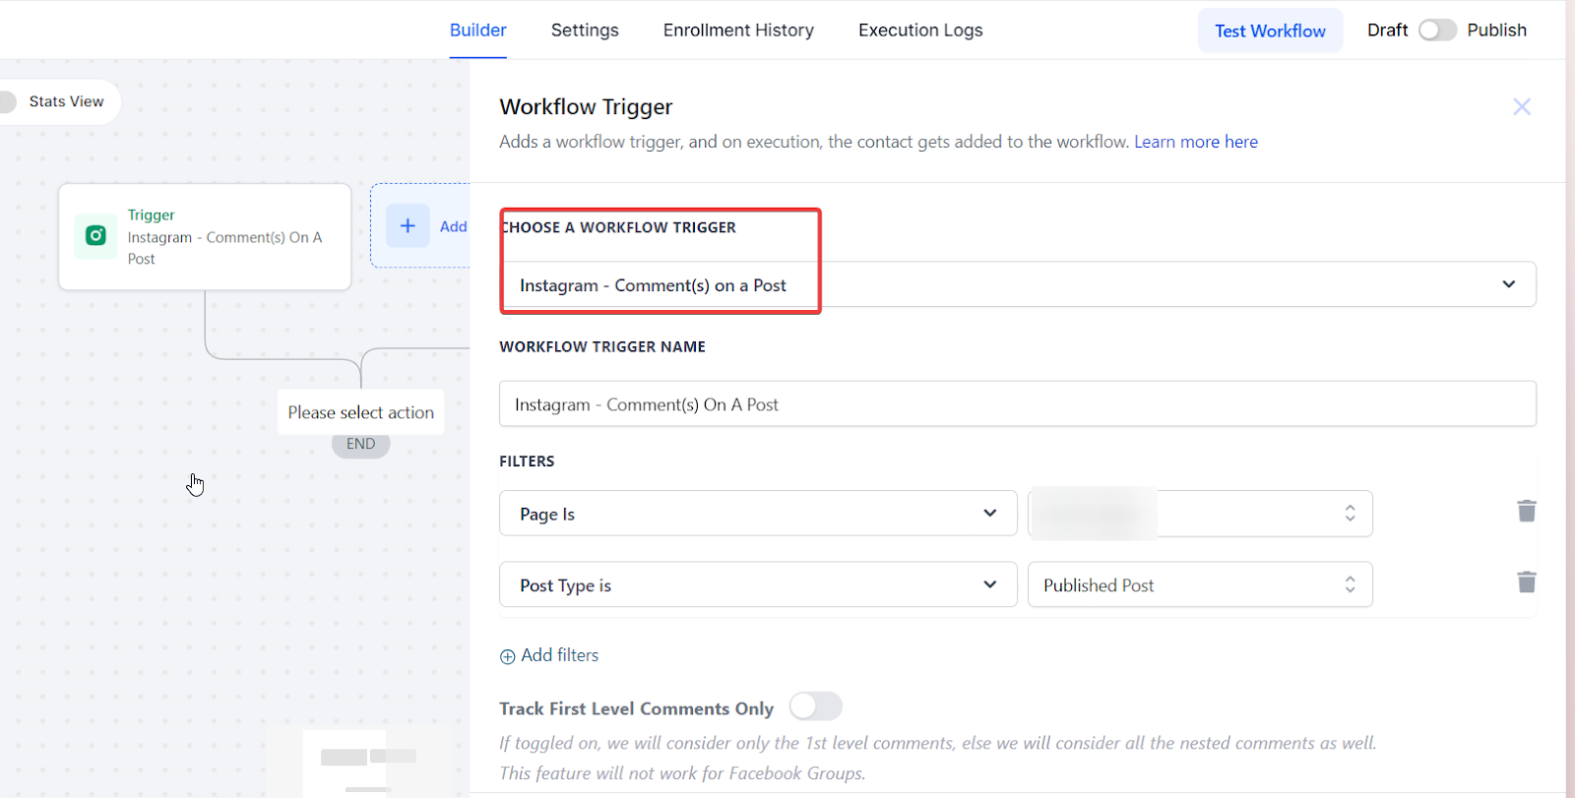1575x798 pixels.
Task: Delete the Post Type is filter
Action: (x=1527, y=583)
